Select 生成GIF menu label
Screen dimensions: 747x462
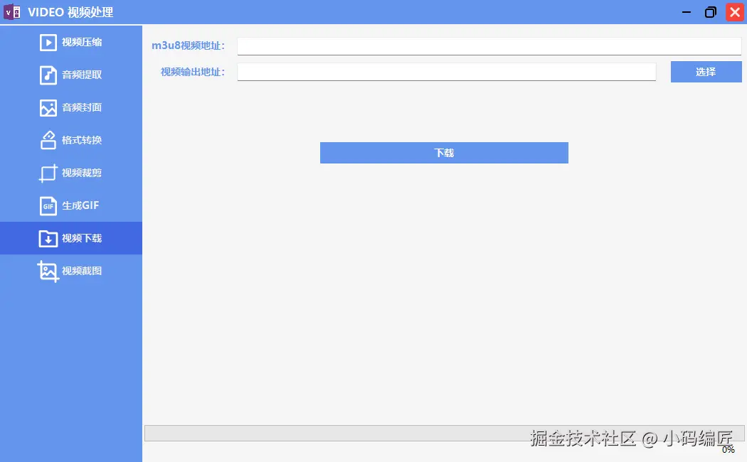[80, 205]
